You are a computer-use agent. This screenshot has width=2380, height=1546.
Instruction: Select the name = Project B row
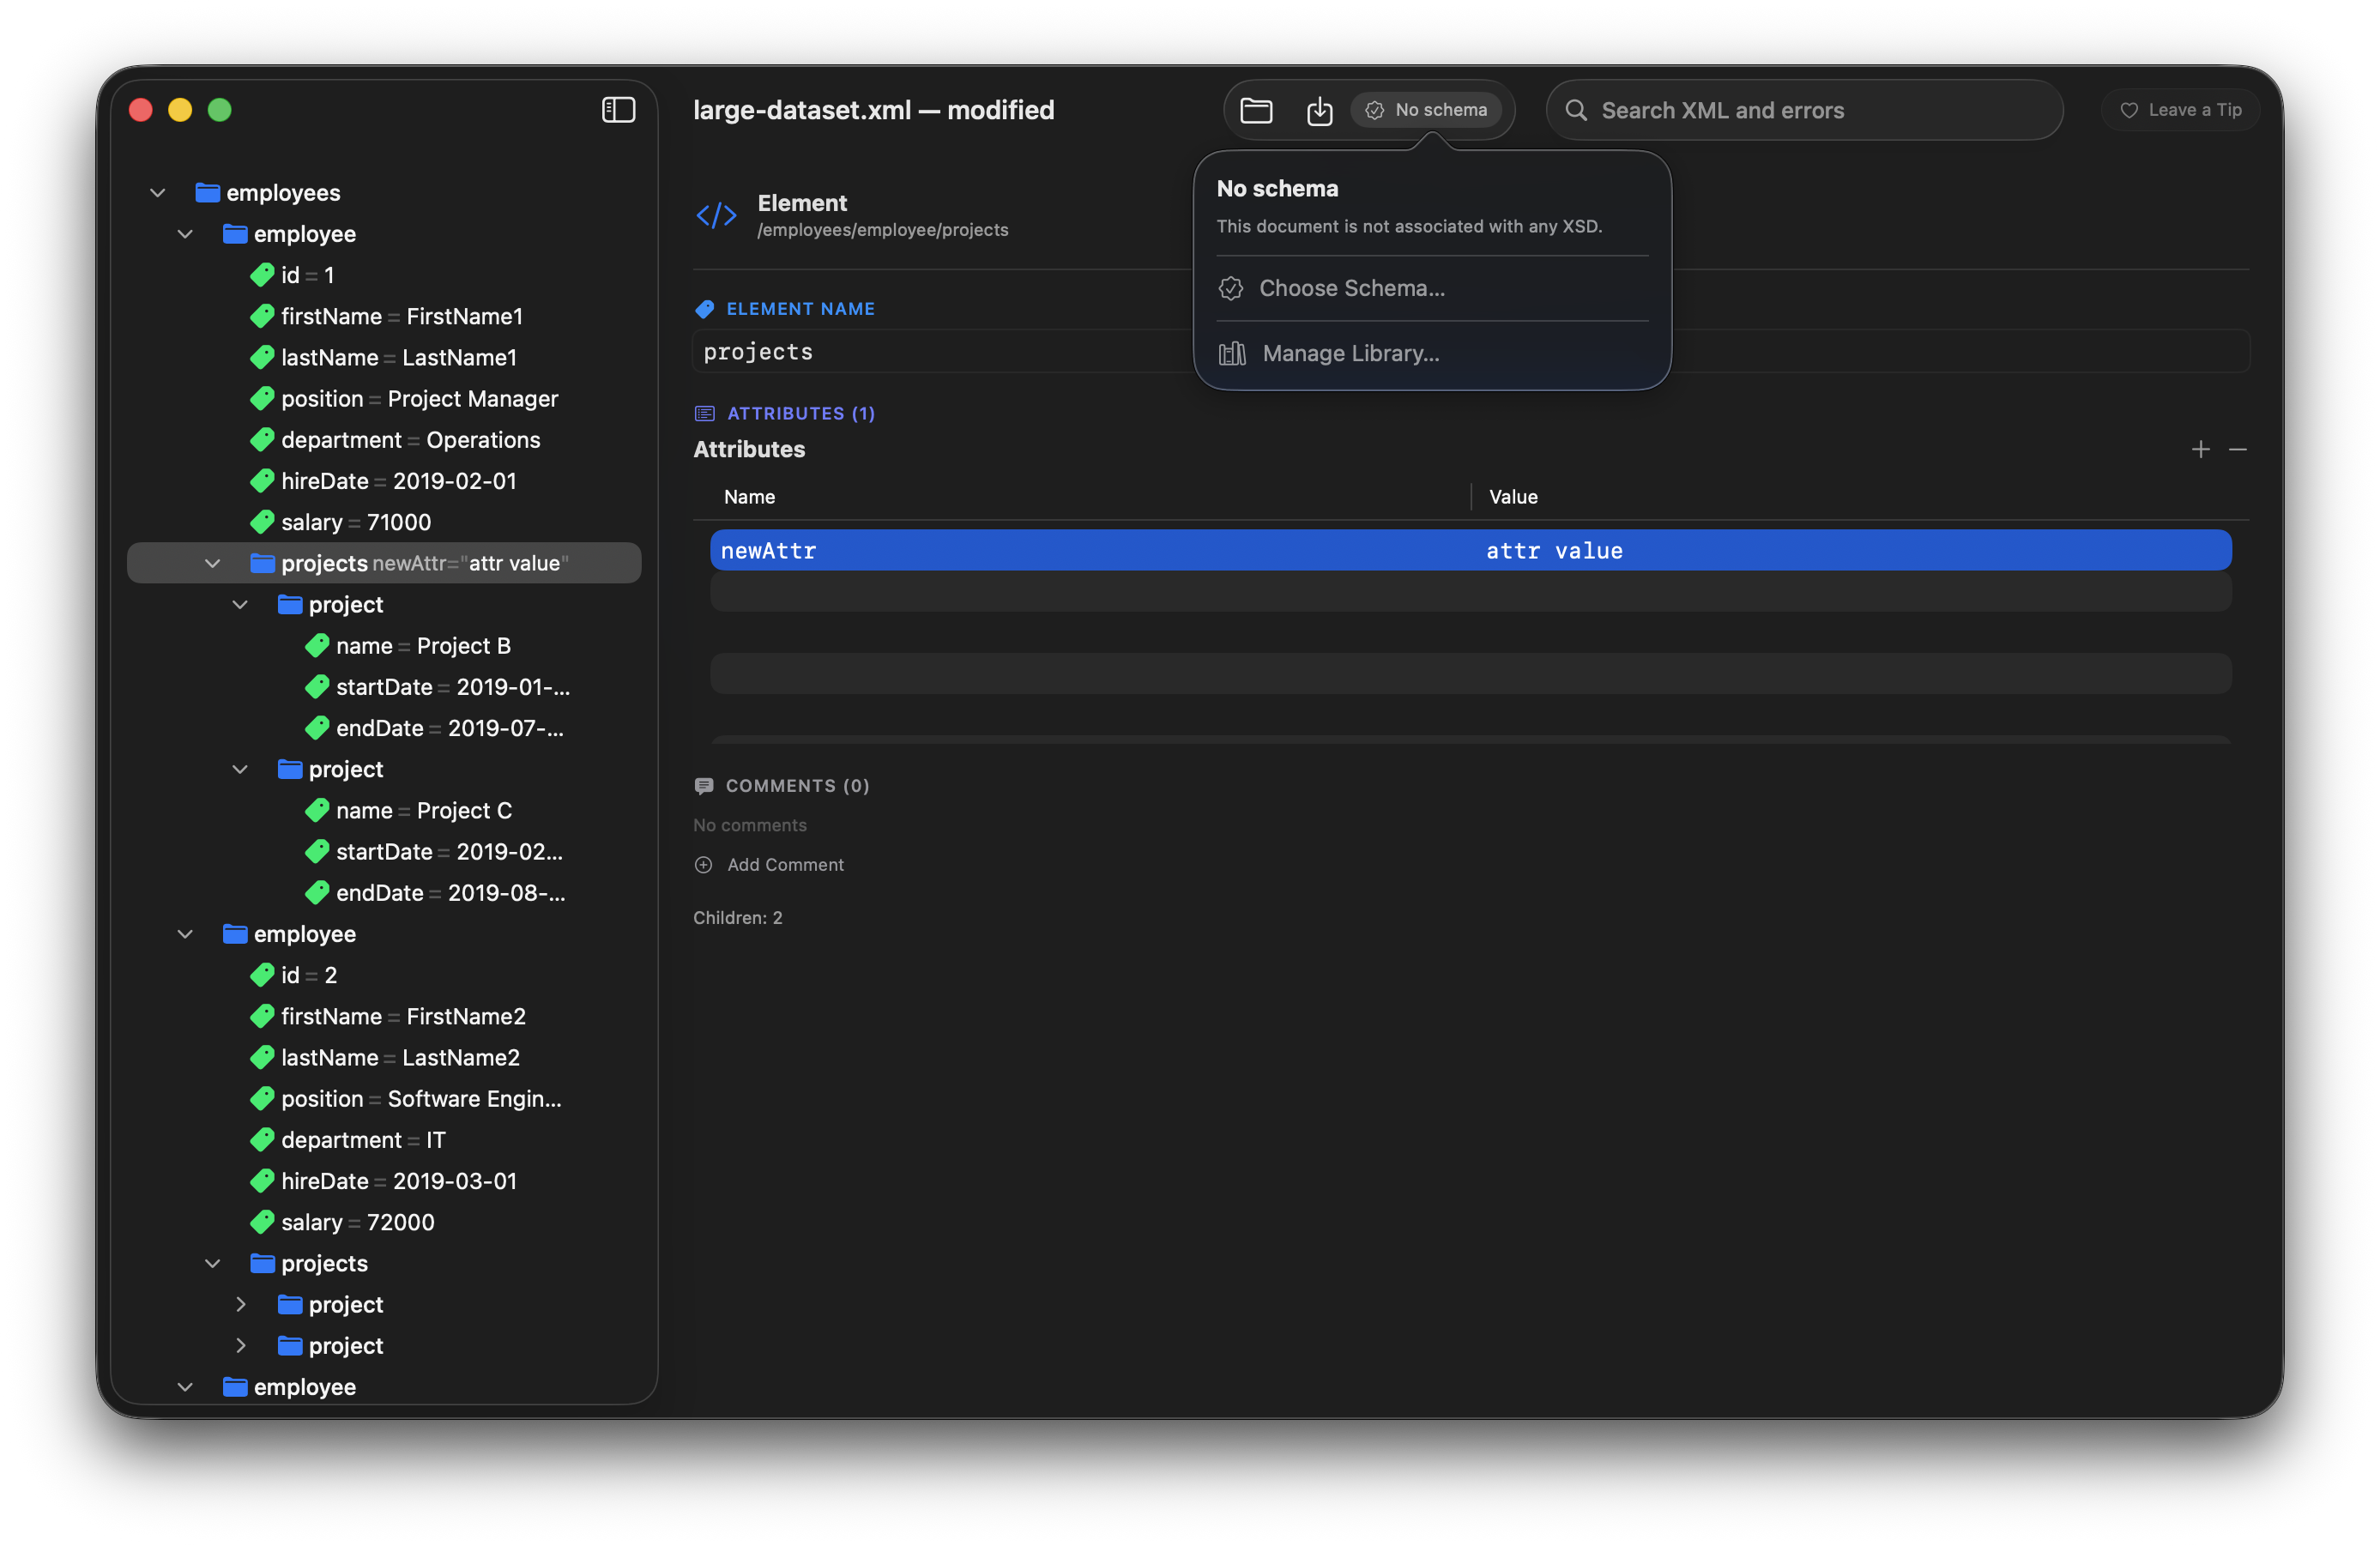pyautogui.click(x=384, y=646)
